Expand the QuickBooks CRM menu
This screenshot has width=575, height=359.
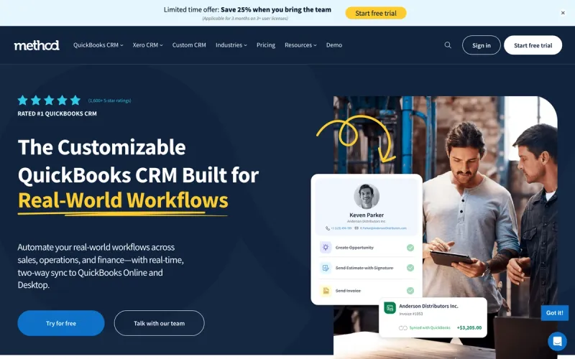tap(98, 45)
